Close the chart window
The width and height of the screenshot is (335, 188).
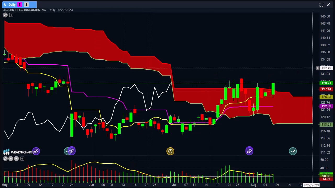pos(328,4)
